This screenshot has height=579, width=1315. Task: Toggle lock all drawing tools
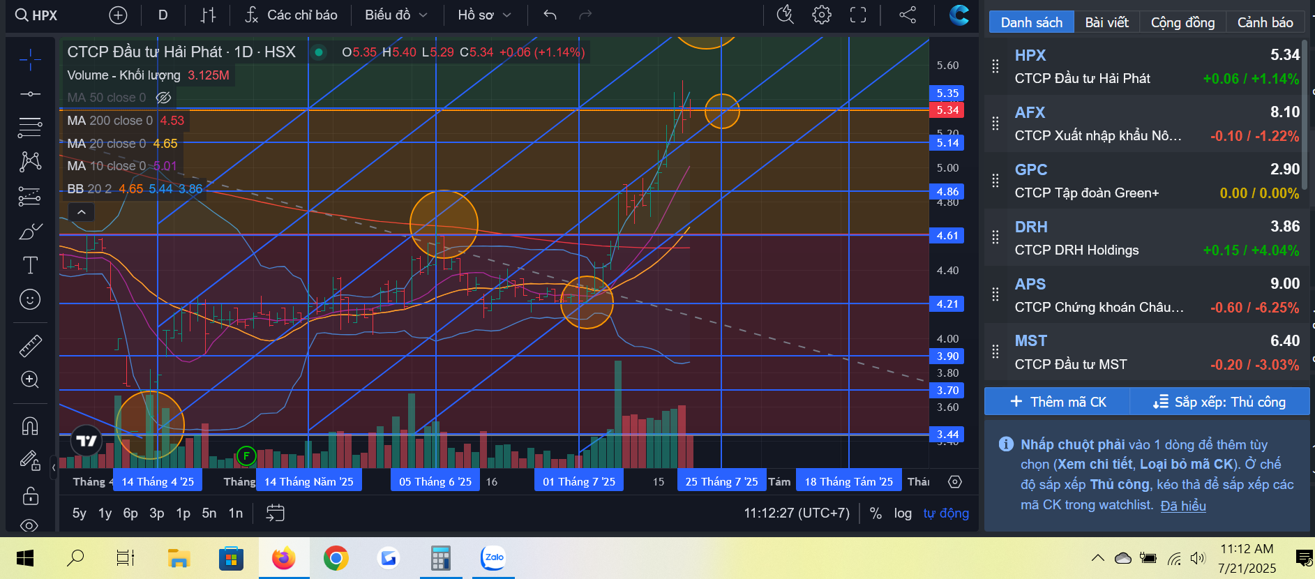tap(30, 495)
